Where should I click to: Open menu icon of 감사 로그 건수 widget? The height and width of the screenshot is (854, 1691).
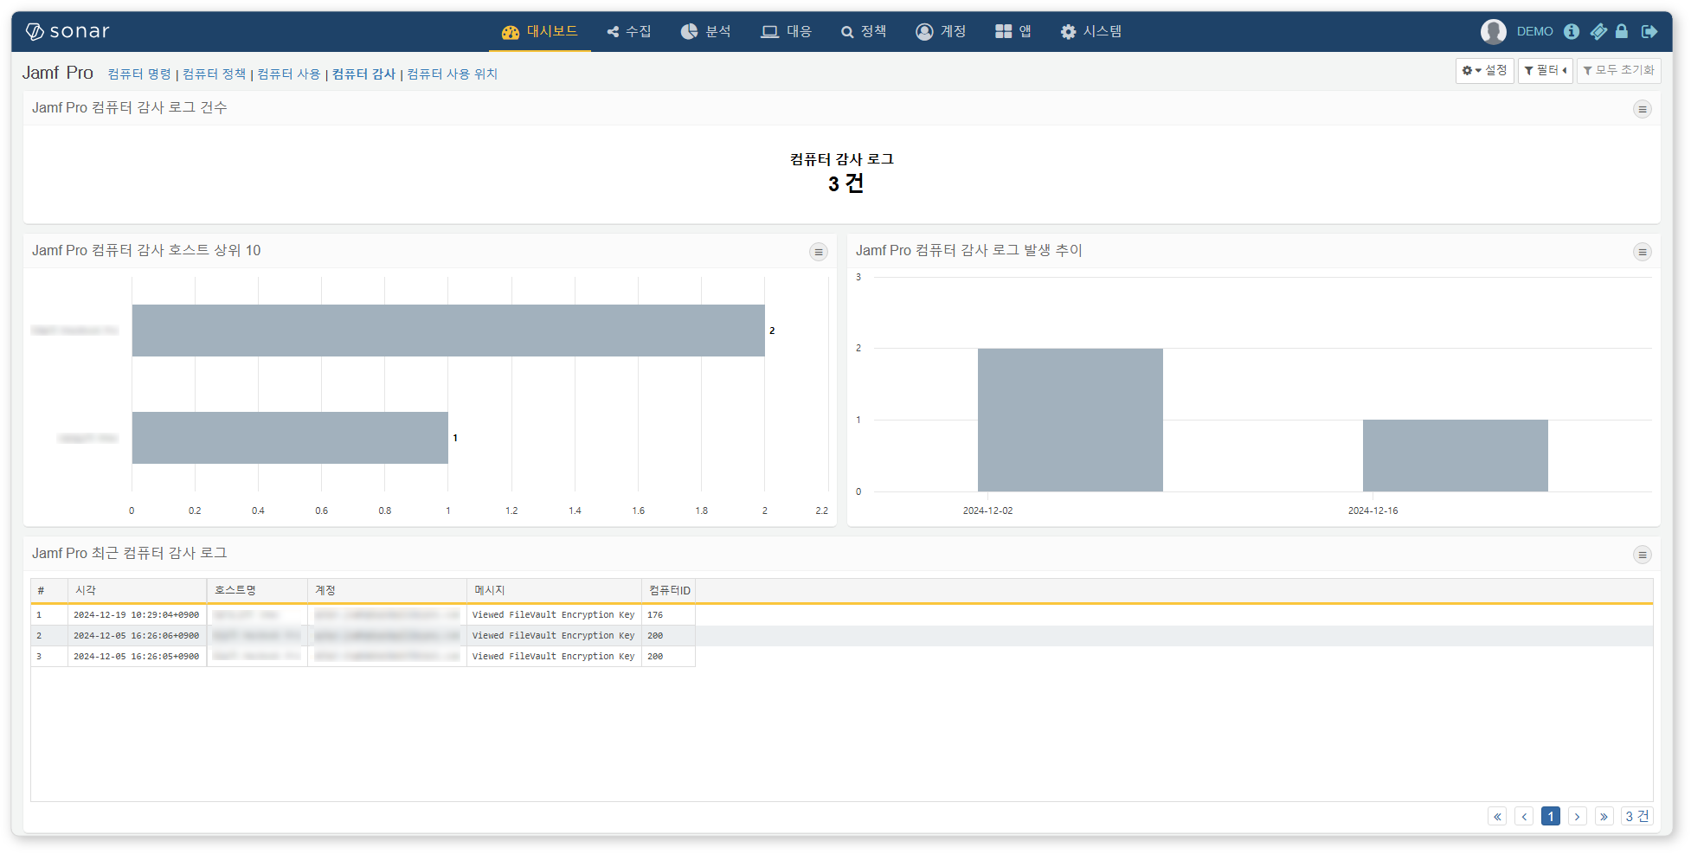click(1642, 109)
